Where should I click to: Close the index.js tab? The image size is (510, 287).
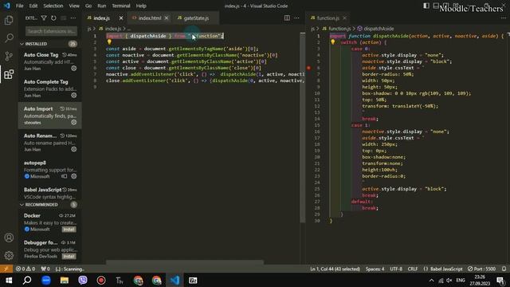coord(121,18)
